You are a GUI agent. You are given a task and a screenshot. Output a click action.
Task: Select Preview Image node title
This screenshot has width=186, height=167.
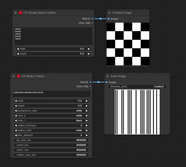tap(122, 13)
